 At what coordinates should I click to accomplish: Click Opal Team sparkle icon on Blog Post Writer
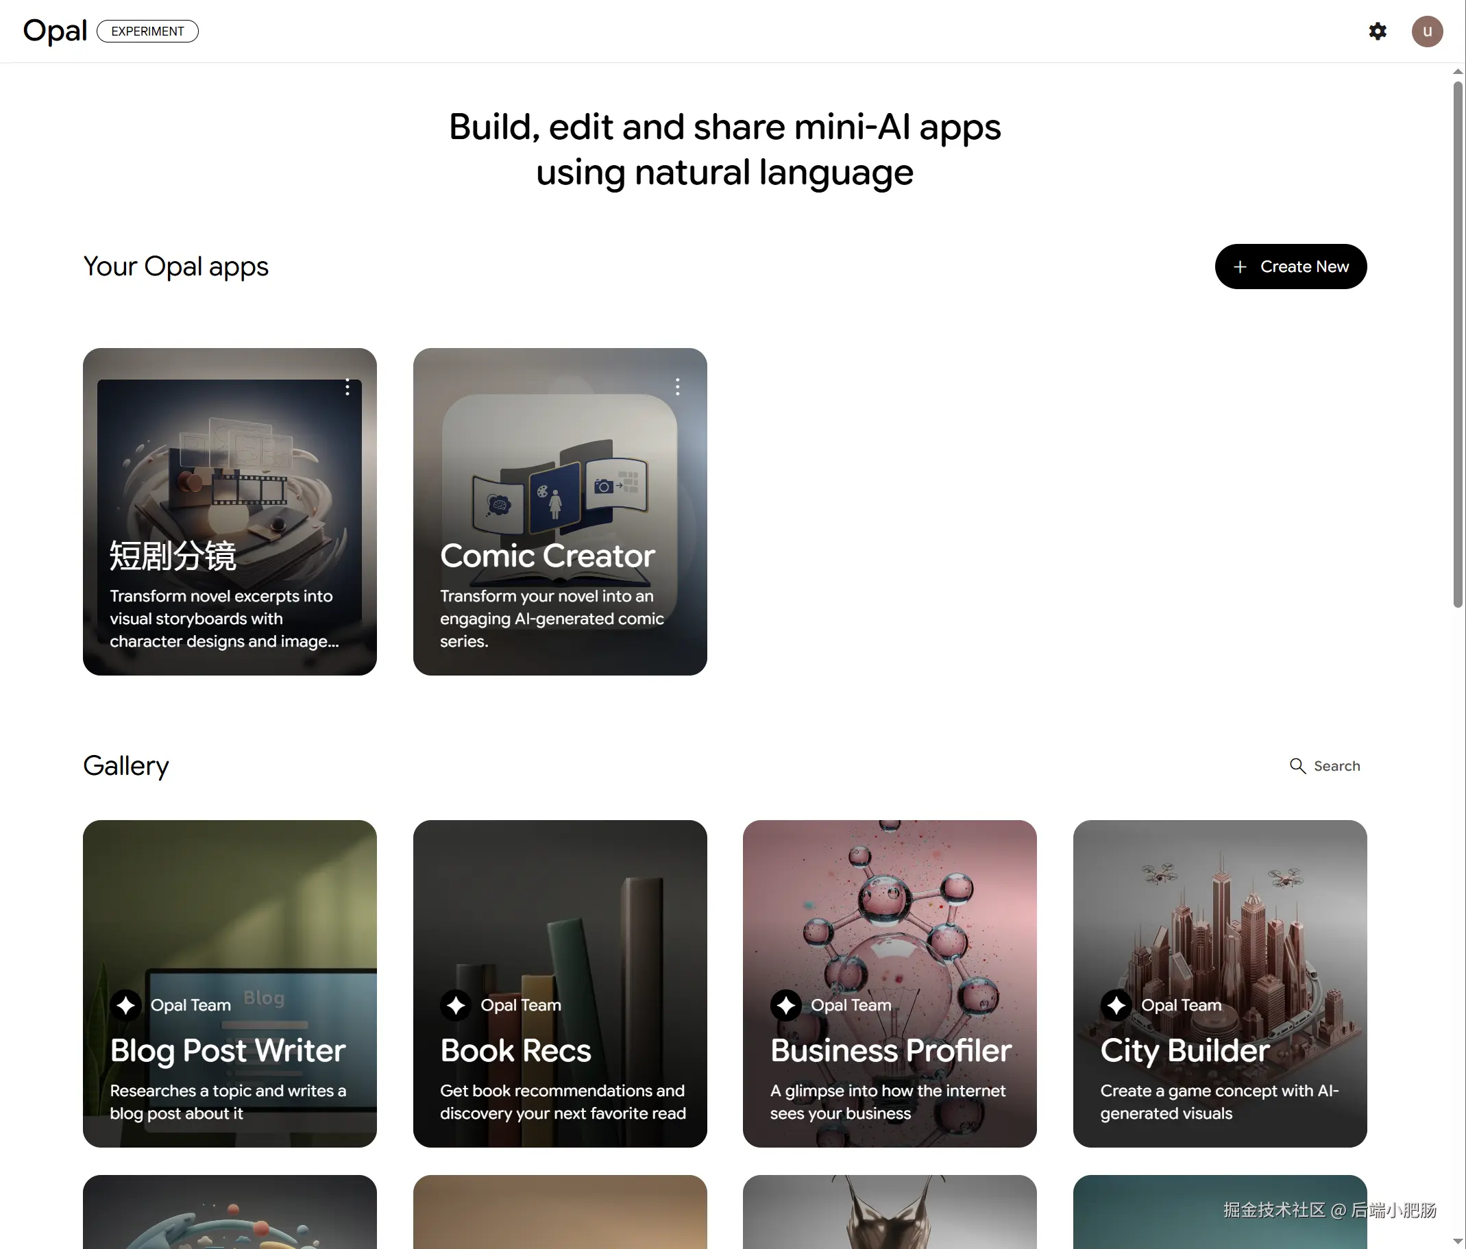point(126,1005)
